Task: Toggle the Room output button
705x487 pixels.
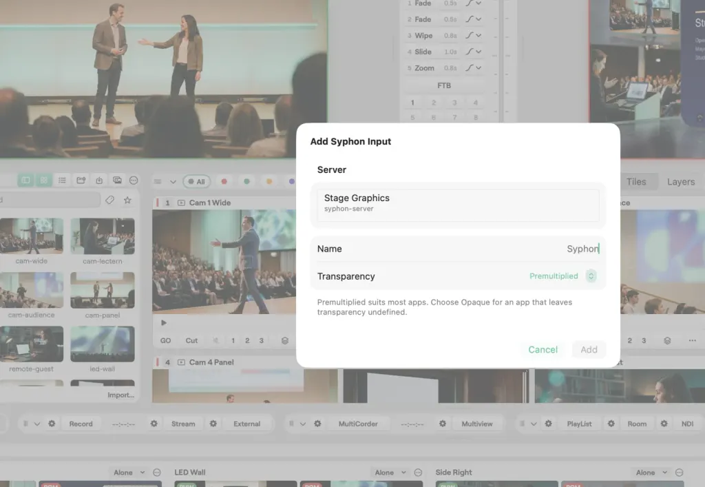Action: (637, 424)
